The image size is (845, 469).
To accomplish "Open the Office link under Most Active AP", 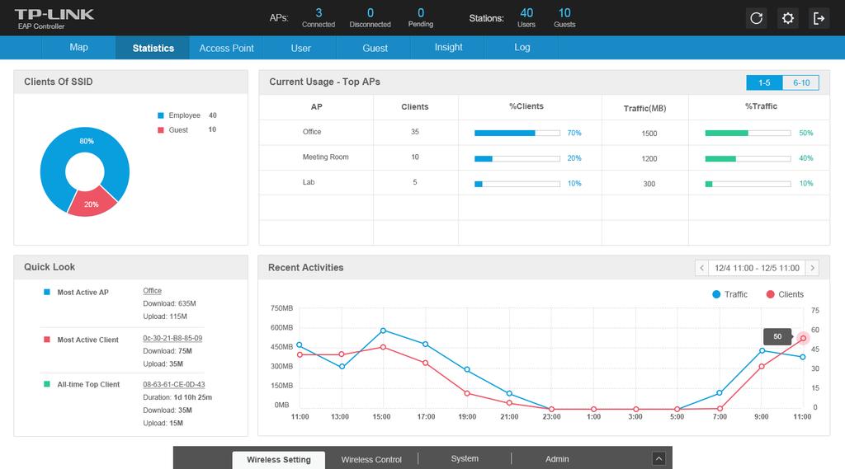I will pos(152,291).
